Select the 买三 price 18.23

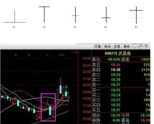point(116,100)
